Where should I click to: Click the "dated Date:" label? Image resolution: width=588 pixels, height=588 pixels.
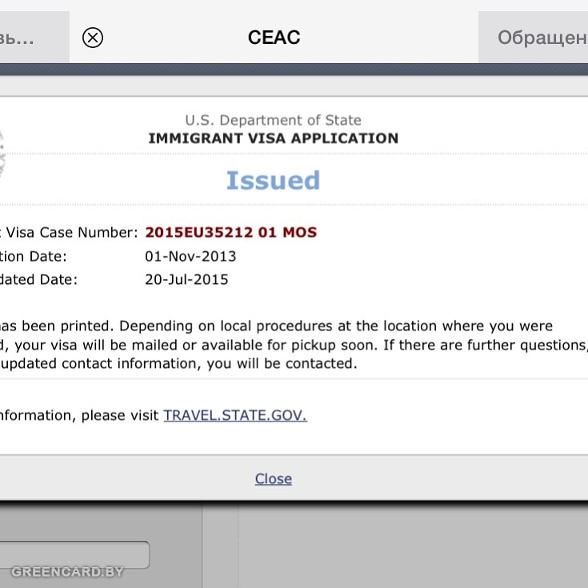pyautogui.click(x=38, y=280)
